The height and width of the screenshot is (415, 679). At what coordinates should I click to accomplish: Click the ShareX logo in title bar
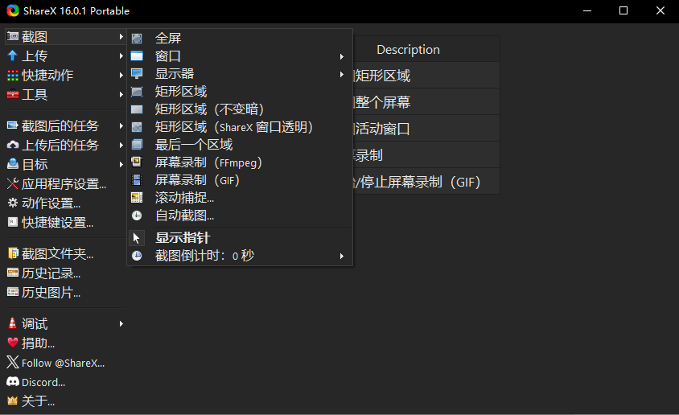click(13, 10)
